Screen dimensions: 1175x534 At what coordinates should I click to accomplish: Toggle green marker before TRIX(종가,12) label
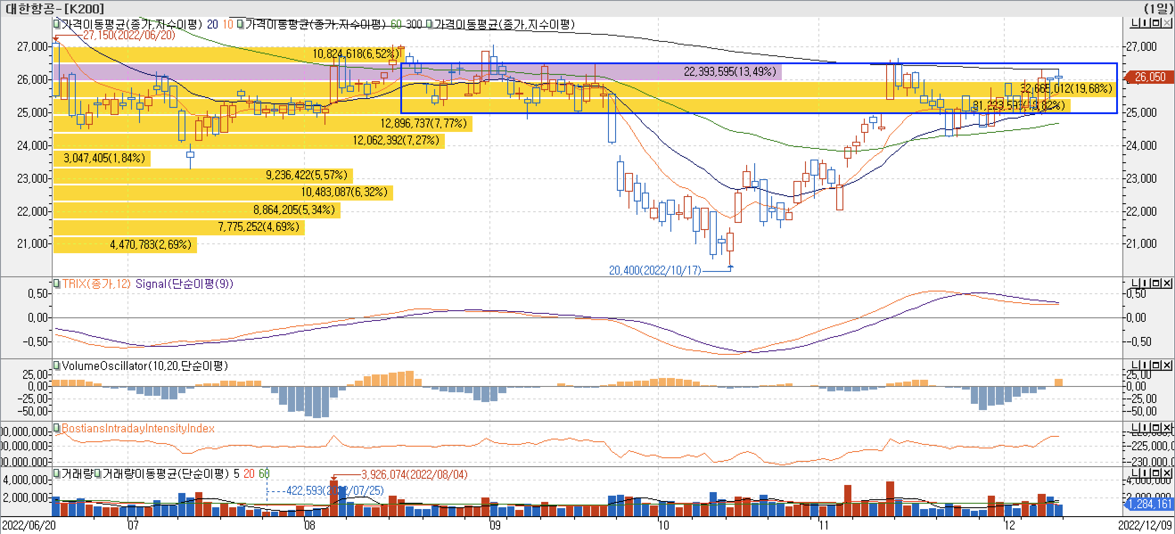coord(57,283)
